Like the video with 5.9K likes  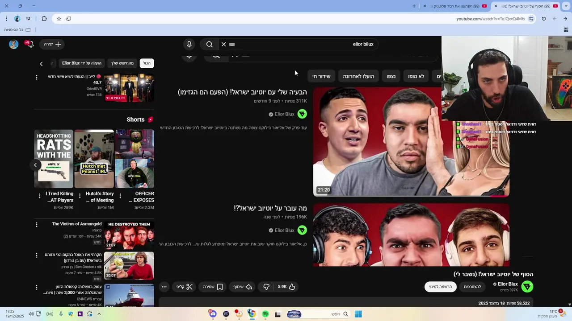286,287
